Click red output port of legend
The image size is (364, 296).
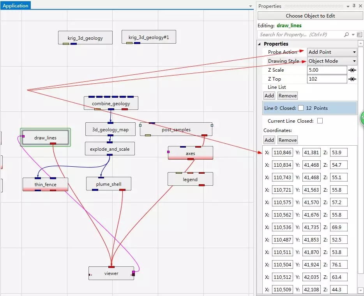(x=202, y=185)
